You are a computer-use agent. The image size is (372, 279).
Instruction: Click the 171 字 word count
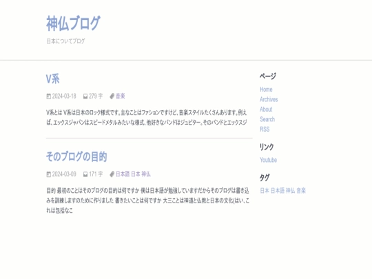point(96,174)
